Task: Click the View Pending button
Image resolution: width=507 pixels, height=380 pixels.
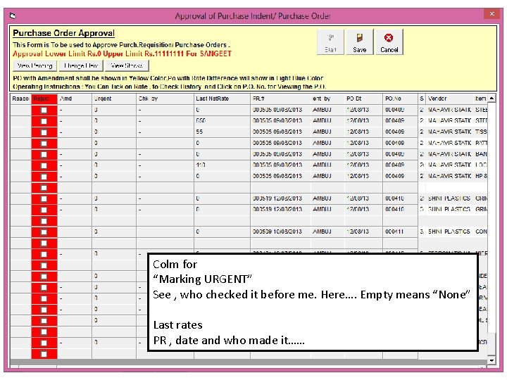Action: (x=35, y=65)
